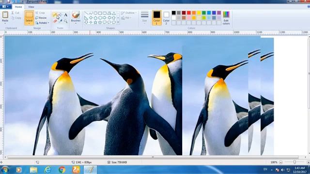
Task: Click the taskbar volume speaker icon
Action: tap(283, 170)
